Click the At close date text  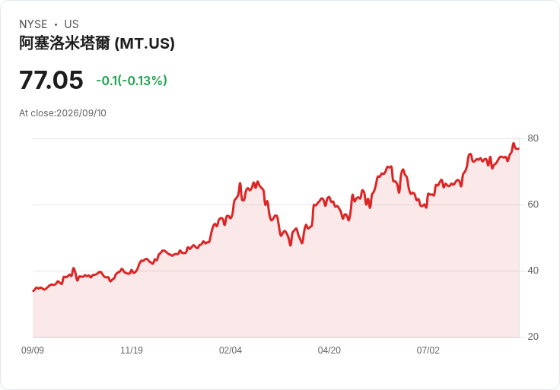62,113
